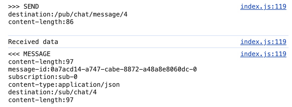Click the message-id key label
This screenshot has height=107, width=292.
click(x=28, y=69)
